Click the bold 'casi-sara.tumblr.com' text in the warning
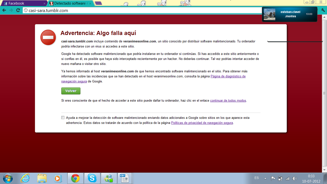Image resolution: width=327 pixels, height=184 pixels. (x=77, y=41)
